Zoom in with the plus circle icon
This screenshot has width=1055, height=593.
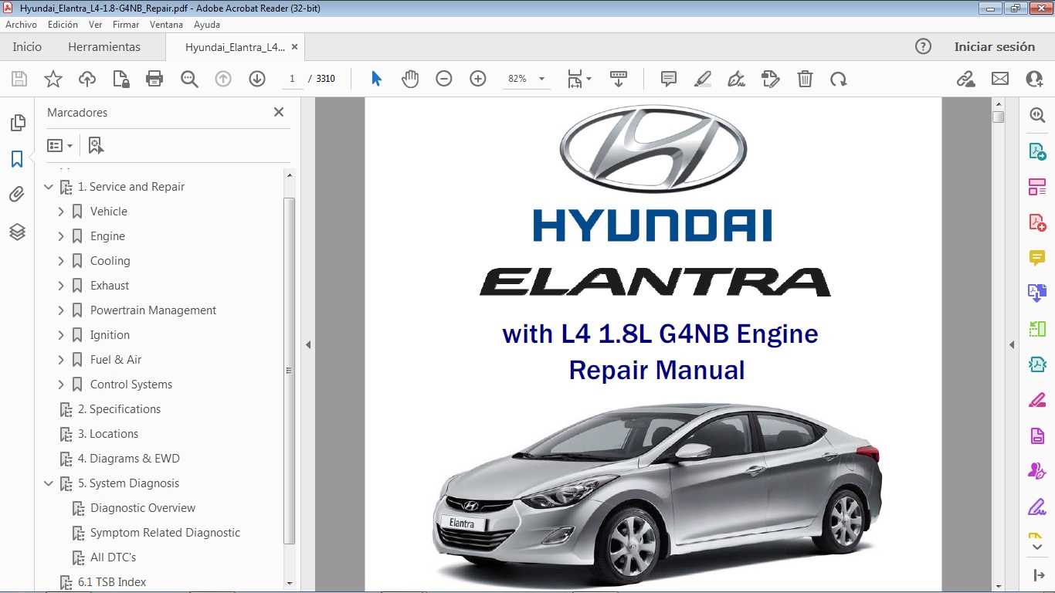point(478,79)
